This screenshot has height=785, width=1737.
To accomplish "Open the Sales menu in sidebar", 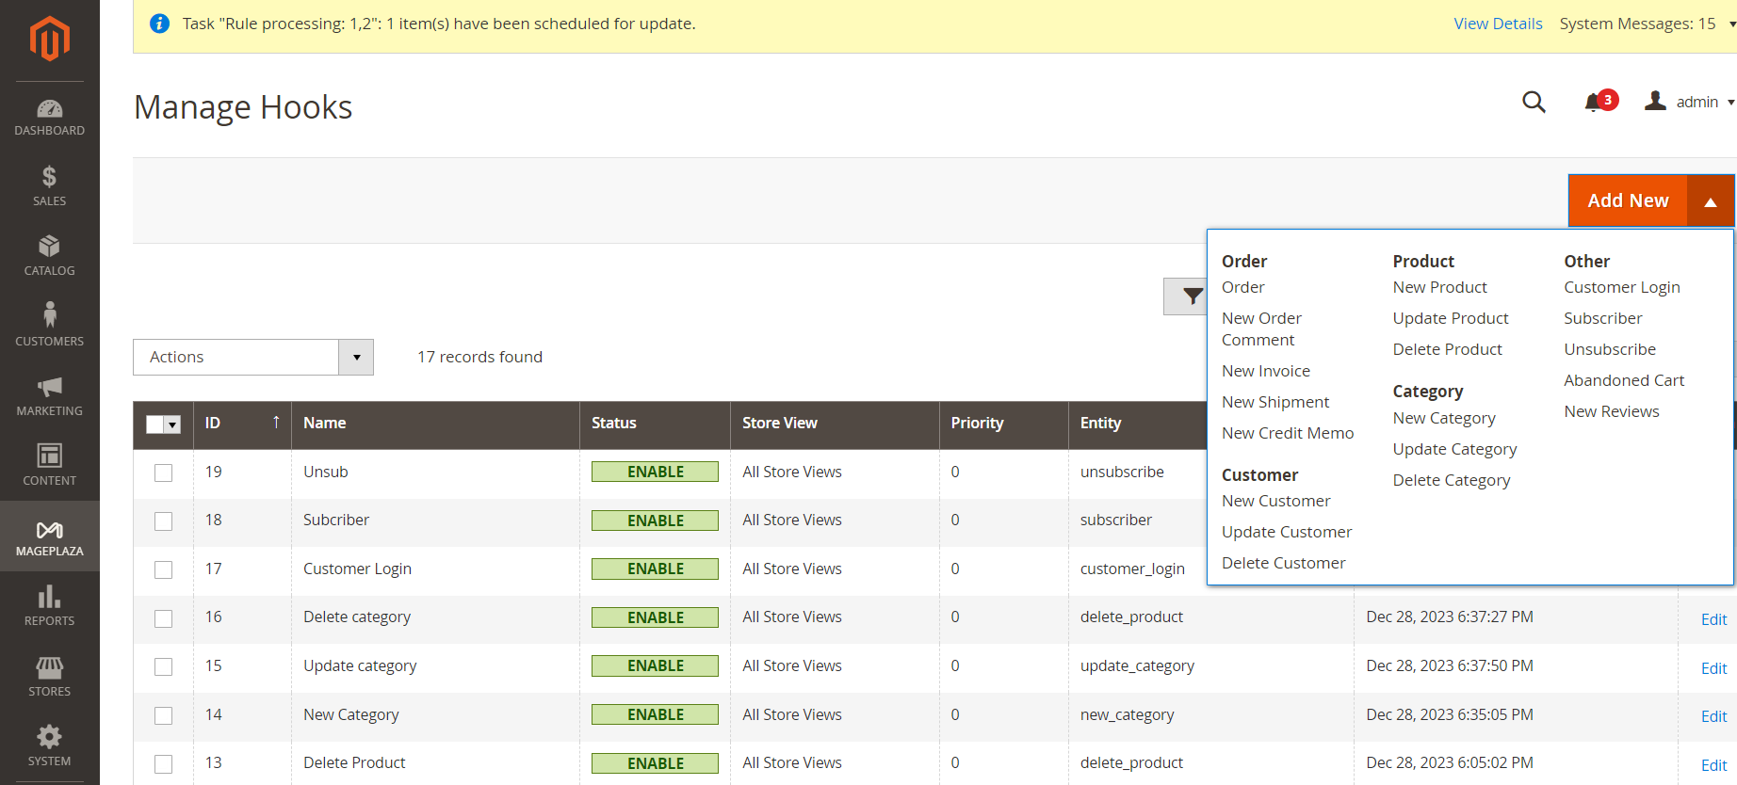I will pyautogui.click(x=49, y=186).
